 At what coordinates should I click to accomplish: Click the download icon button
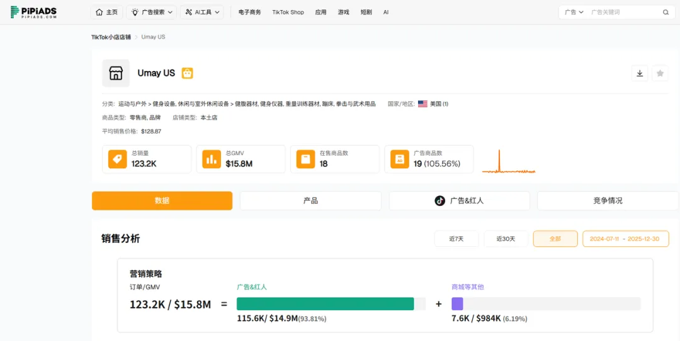(x=640, y=73)
